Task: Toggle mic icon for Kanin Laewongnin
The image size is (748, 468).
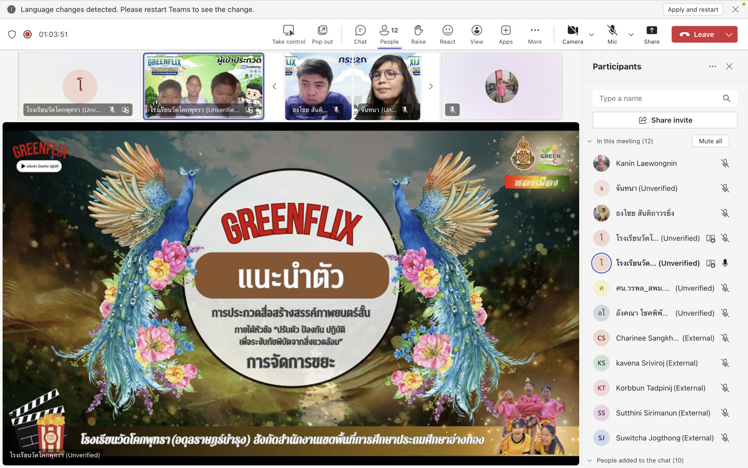Action: coord(725,163)
